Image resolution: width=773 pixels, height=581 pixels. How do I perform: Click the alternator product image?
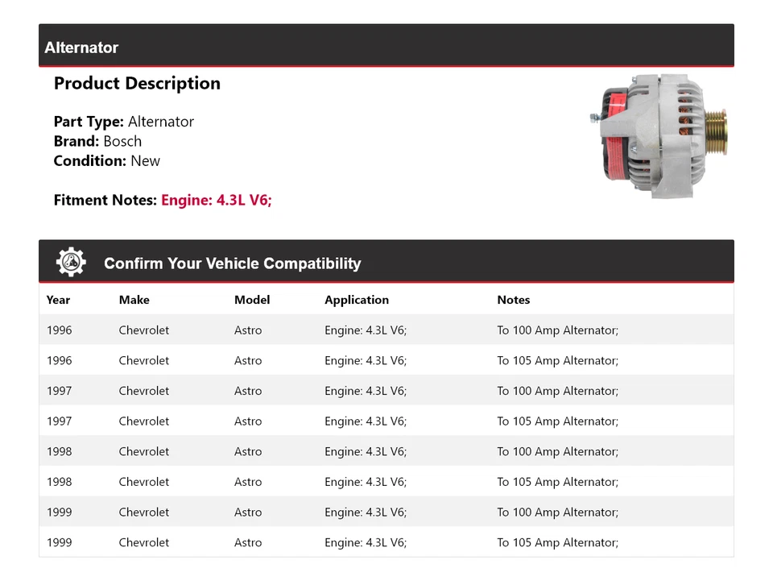pos(660,133)
